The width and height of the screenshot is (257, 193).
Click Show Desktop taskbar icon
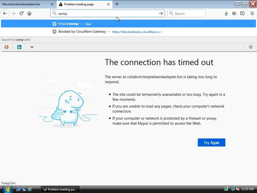point(18,189)
